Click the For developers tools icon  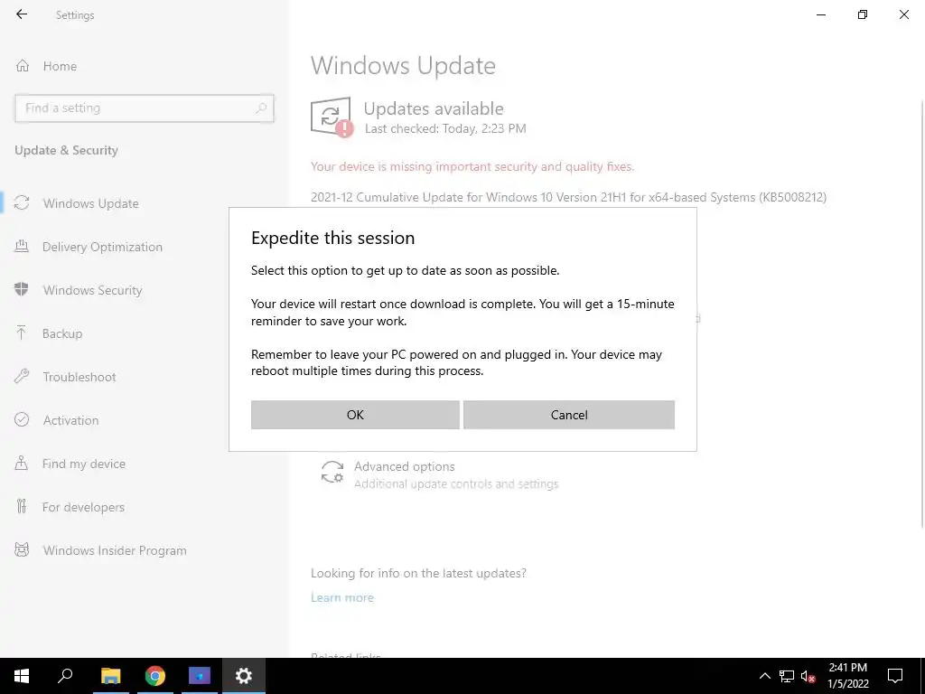[22, 506]
